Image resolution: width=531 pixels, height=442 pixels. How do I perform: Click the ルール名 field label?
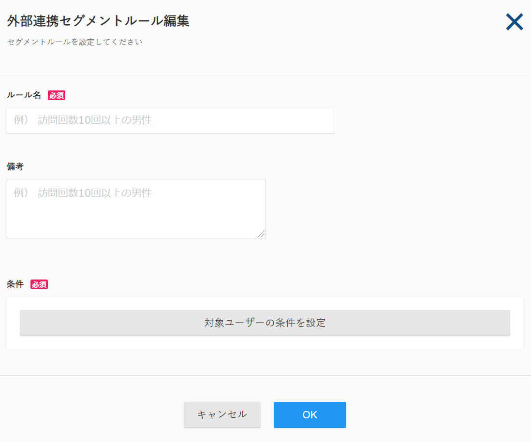(24, 95)
